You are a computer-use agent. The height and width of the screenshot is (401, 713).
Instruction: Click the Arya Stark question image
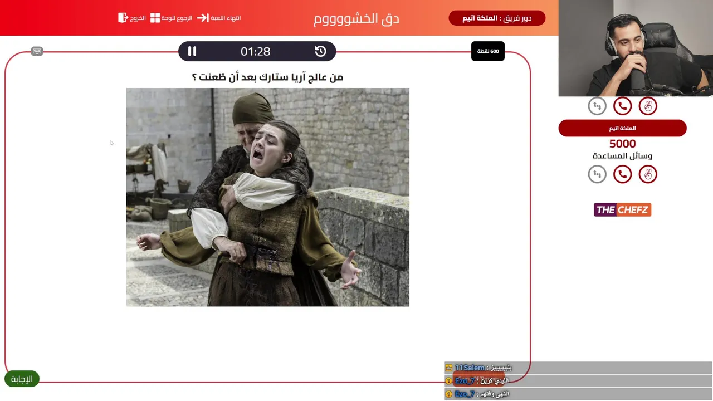pos(267,197)
